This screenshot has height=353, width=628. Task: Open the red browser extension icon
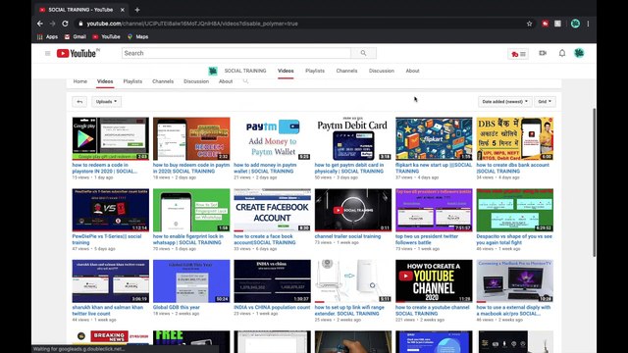tap(546, 24)
